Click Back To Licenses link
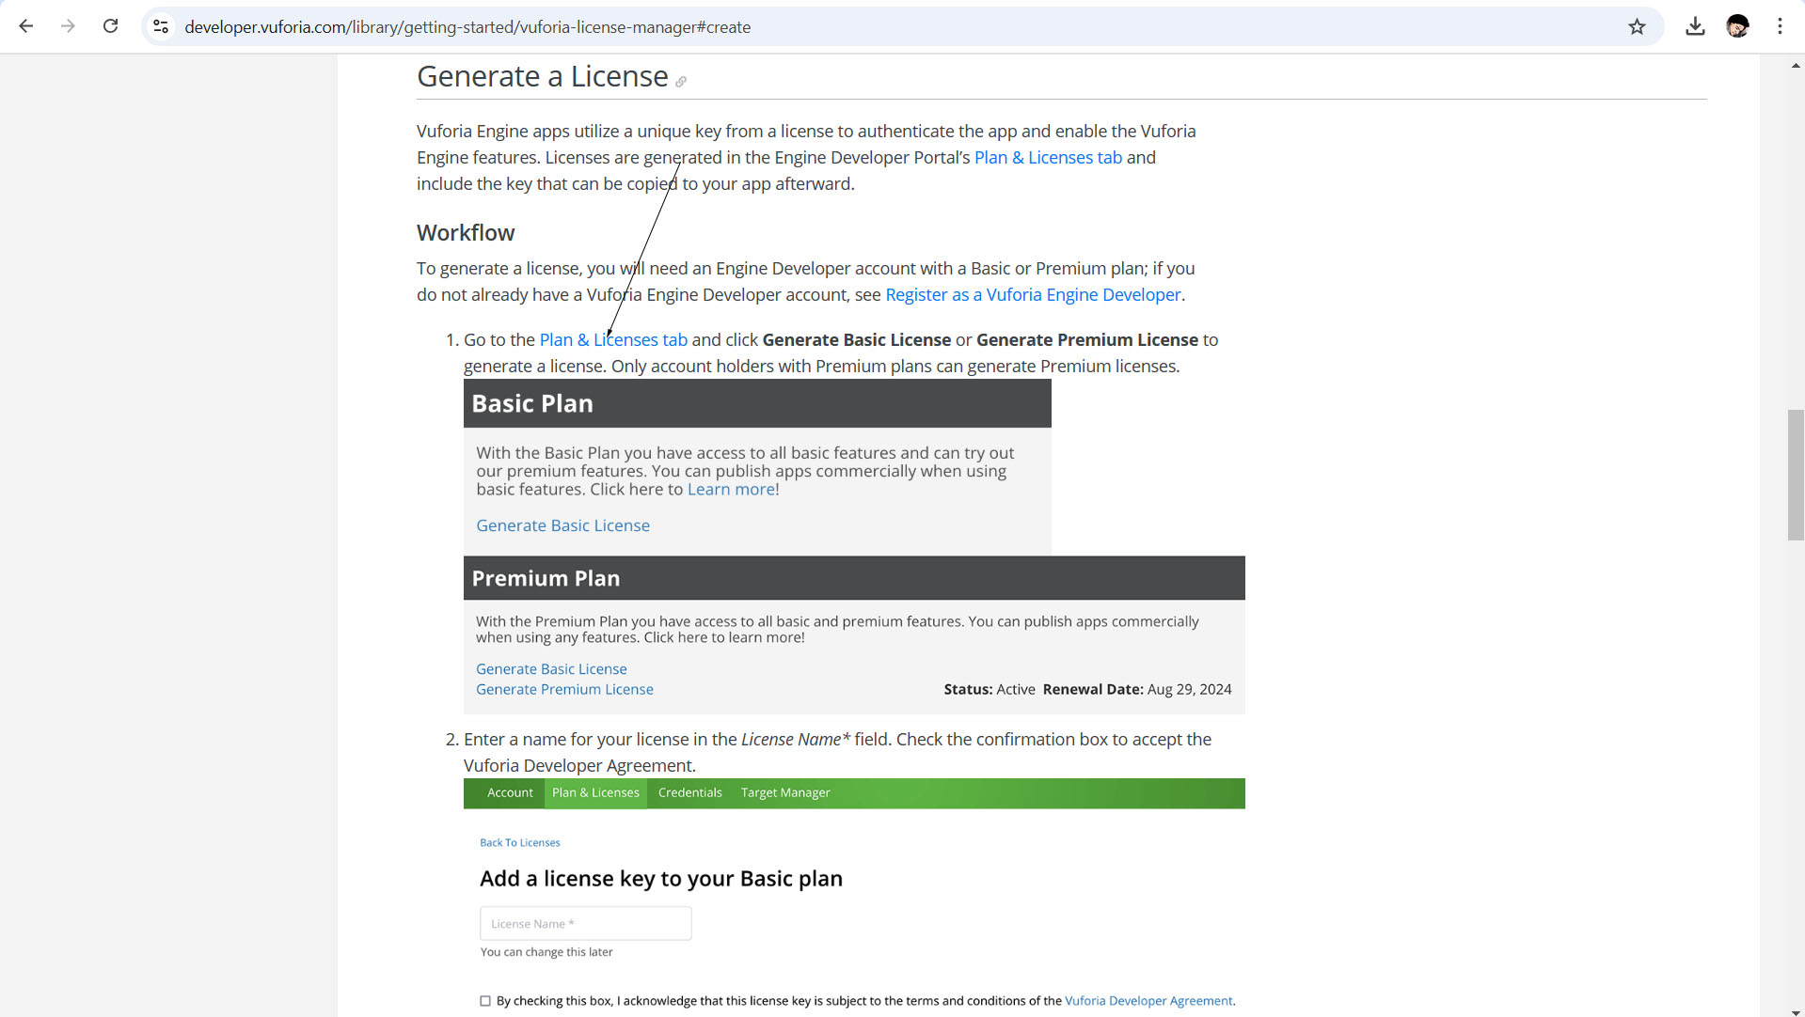The height and width of the screenshot is (1017, 1805). pyautogui.click(x=519, y=842)
